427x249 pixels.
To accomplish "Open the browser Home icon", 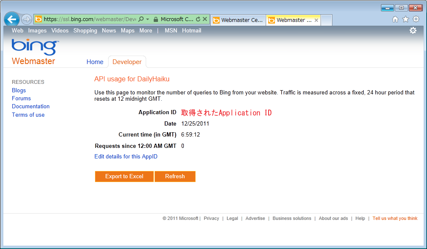I will (x=395, y=19).
